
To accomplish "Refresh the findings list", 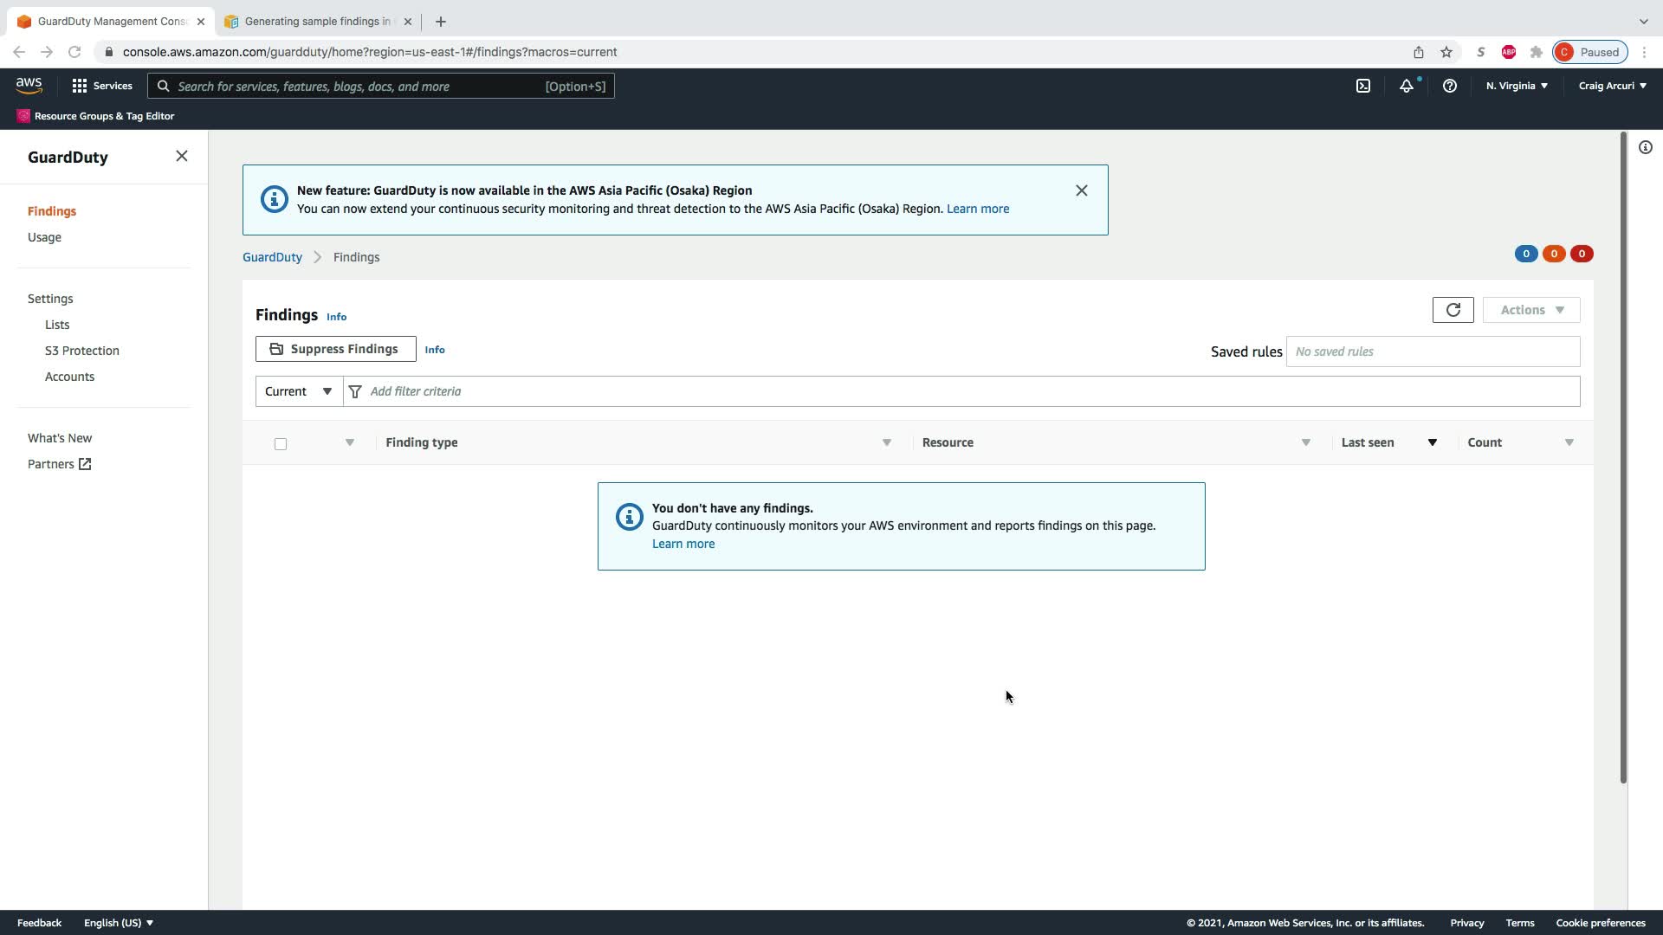I will pyautogui.click(x=1453, y=310).
